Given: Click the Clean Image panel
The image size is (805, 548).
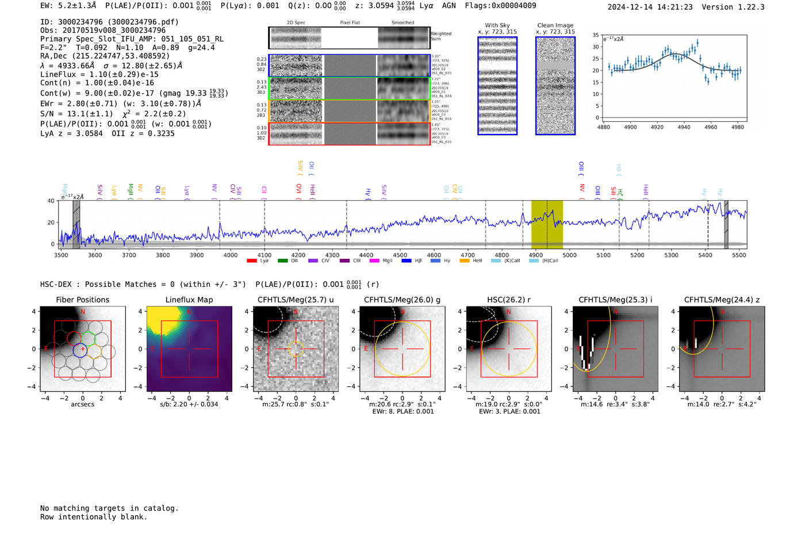Looking at the screenshot, I should (x=555, y=86).
